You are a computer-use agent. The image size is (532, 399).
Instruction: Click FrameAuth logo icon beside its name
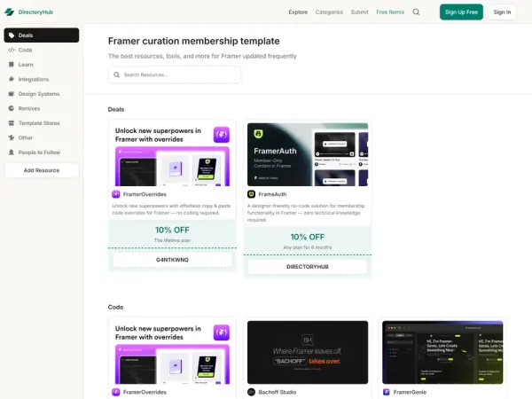(x=252, y=194)
